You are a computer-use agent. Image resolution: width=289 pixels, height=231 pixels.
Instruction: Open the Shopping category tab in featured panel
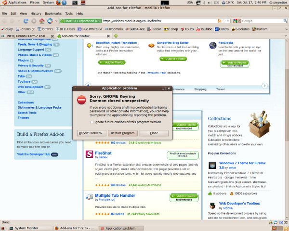200,89
